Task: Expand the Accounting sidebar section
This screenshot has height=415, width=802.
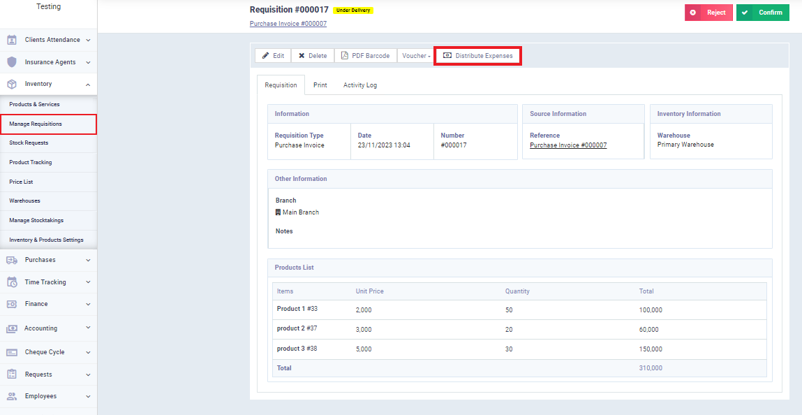Action: tap(48, 328)
